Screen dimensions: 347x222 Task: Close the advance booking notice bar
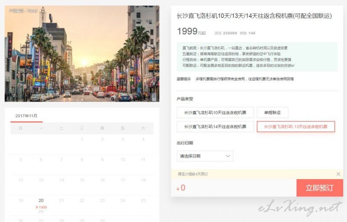(338, 174)
